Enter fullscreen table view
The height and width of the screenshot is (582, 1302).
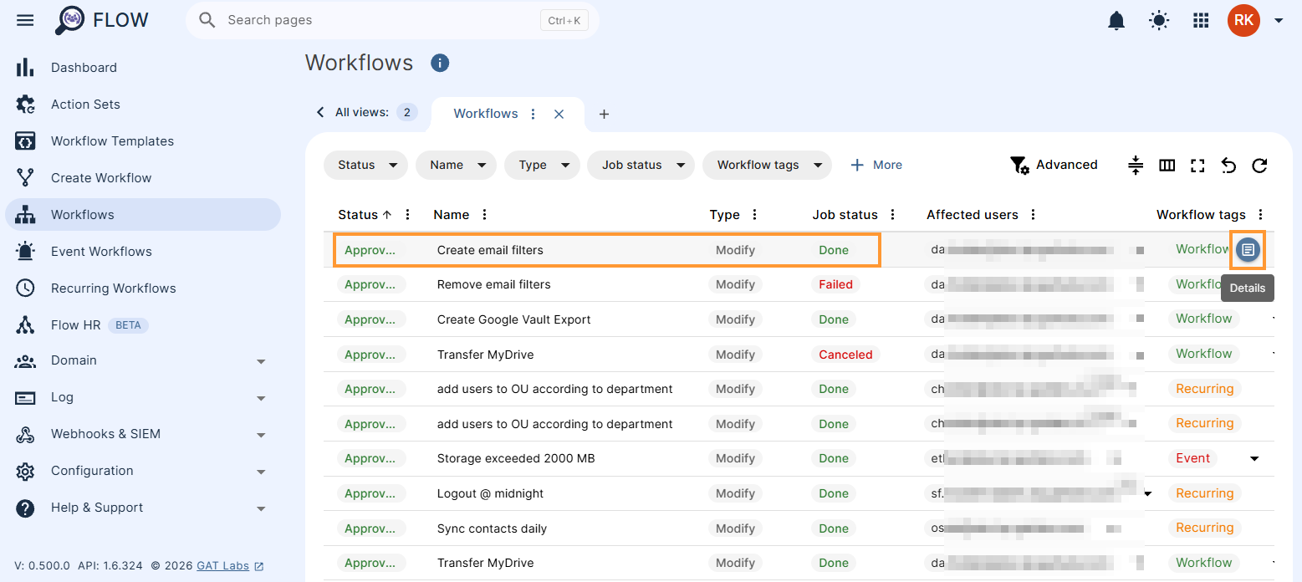[x=1197, y=166]
